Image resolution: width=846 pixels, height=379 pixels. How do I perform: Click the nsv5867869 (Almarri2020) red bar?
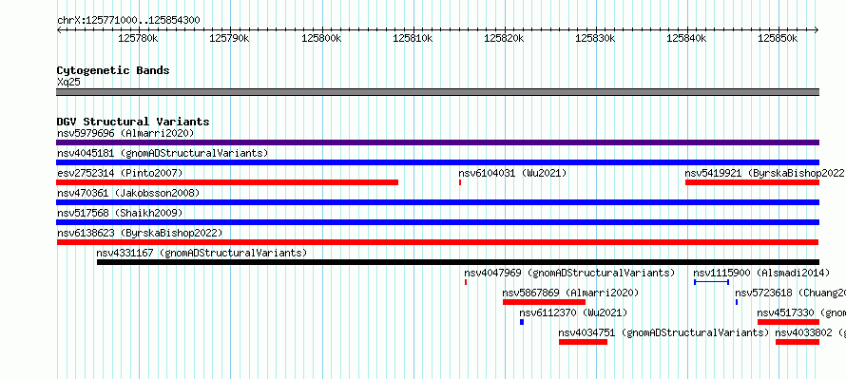(x=544, y=302)
